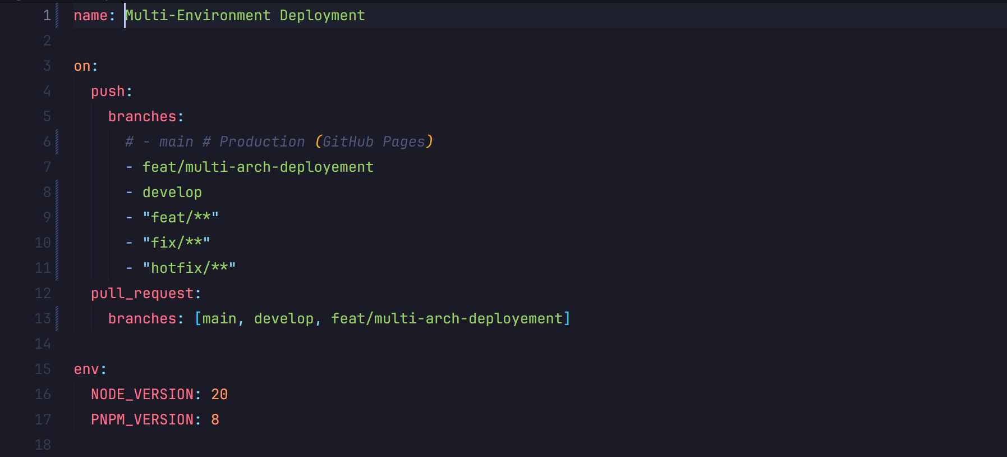Screen dimensions: 1007x457
Task: Click "main" inside the pull_request branches array
Action: [x=219, y=319]
